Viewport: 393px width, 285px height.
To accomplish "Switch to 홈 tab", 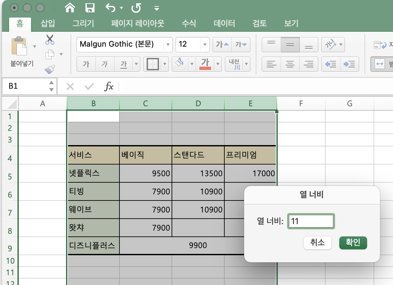I will coord(20,23).
